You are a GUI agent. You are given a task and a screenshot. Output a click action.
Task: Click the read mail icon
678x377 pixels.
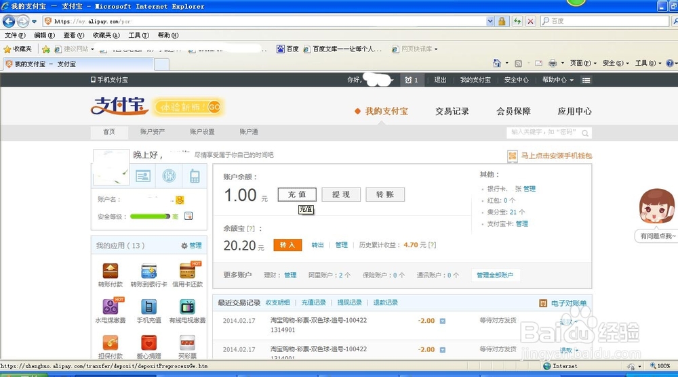point(539,64)
